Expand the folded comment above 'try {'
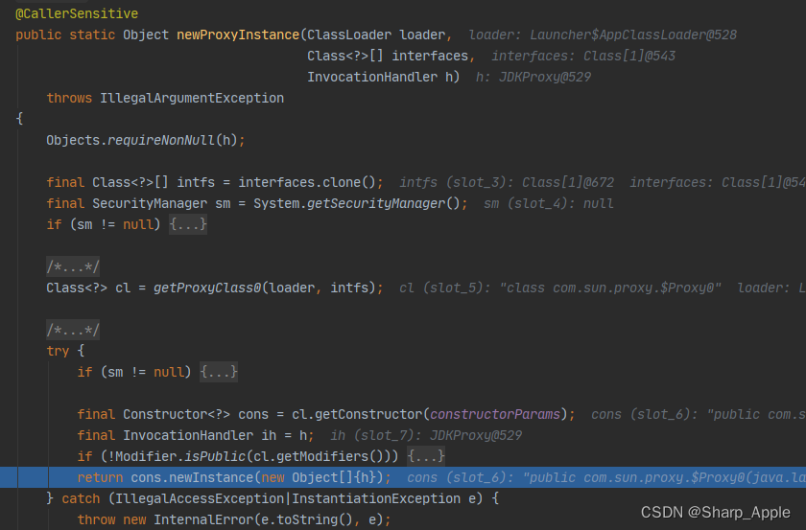 point(73,330)
